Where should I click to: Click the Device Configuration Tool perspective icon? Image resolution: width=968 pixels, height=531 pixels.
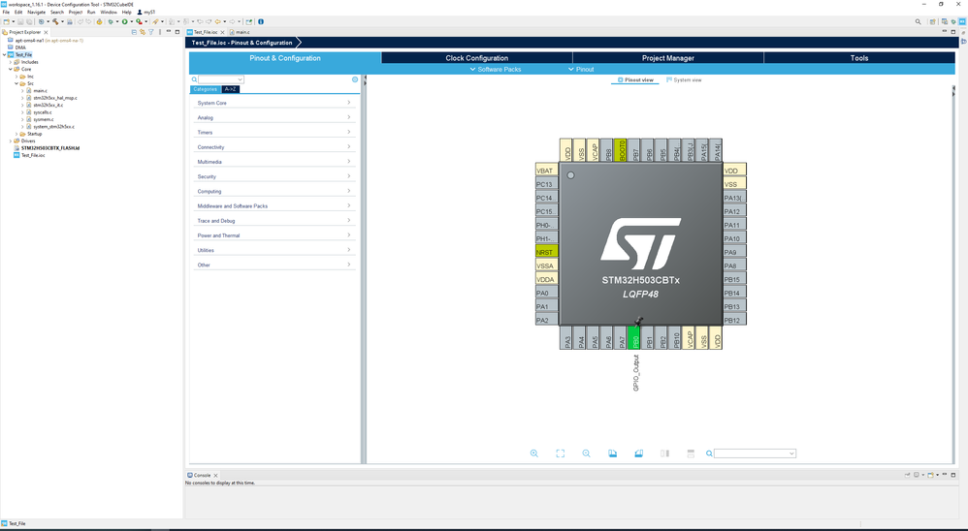(962, 21)
